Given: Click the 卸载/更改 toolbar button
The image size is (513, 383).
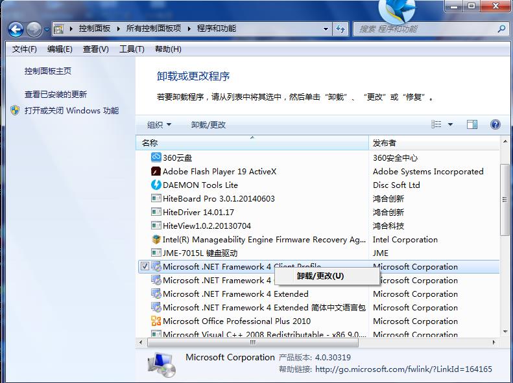Looking at the screenshot, I should pyautogui.click(x=208, y=125).
